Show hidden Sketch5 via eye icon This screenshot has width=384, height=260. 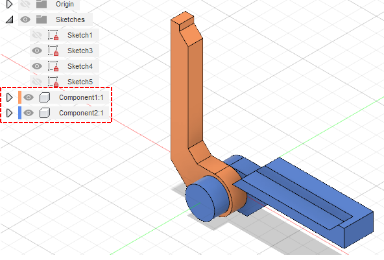(x=37, y=82)
